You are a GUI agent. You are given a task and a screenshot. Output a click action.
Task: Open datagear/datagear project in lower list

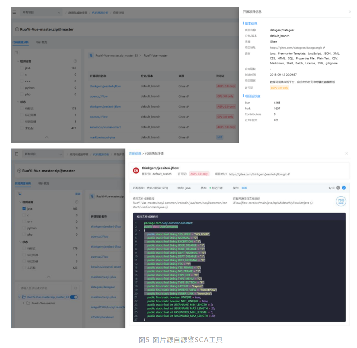click(103, 287)
